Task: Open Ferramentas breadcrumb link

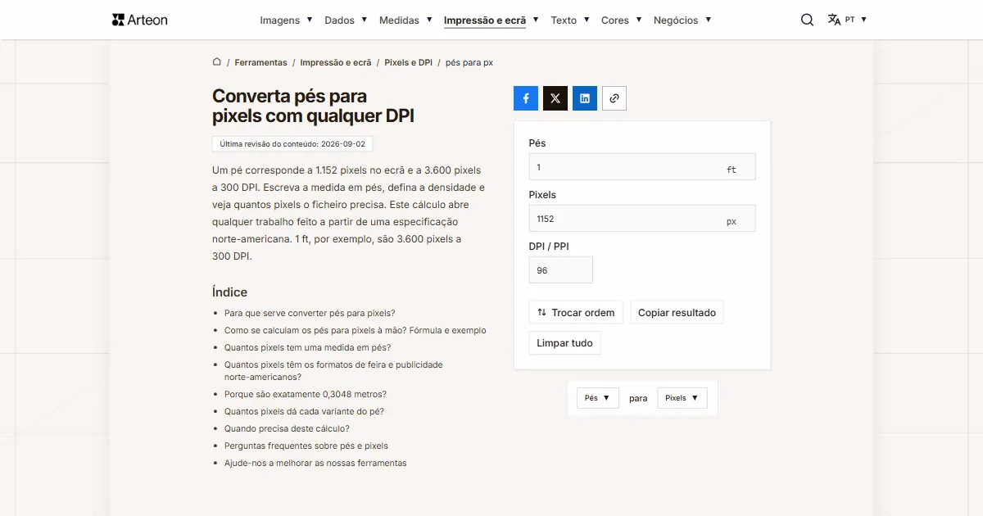Action: coord(260,62)
